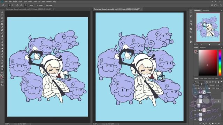Pick a color in the red color field
The image size is (223, 125).
(208, 62)
